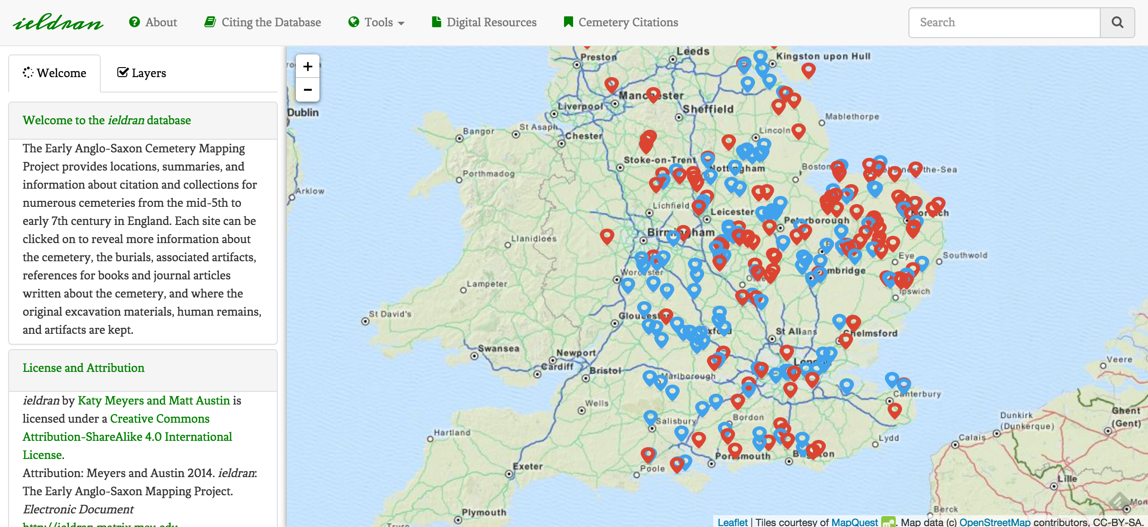Click red marker west of Birmingham

click(607, 235)
